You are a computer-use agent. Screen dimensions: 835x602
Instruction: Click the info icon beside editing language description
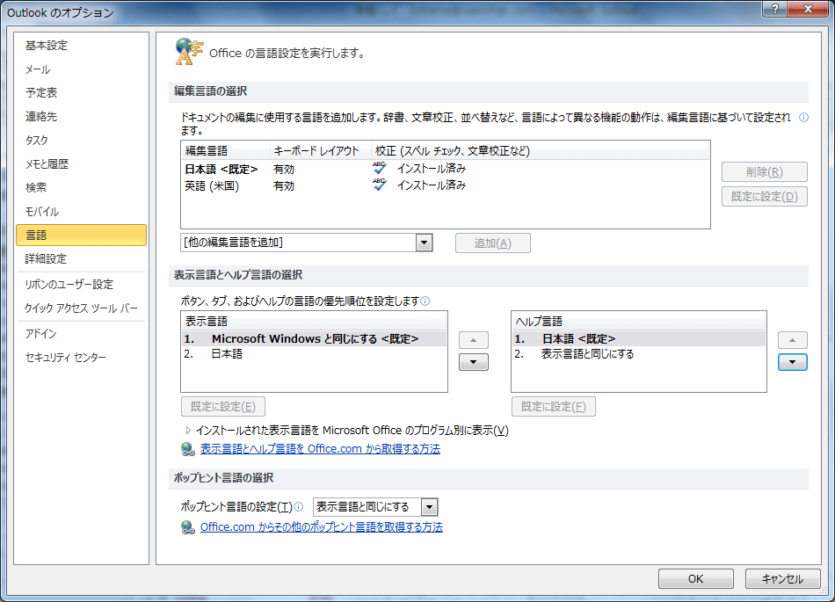(803, 118)
